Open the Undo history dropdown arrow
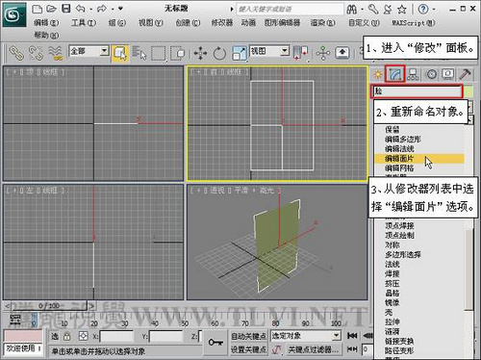Screen dimensions: 481x360 pos(91,10)
